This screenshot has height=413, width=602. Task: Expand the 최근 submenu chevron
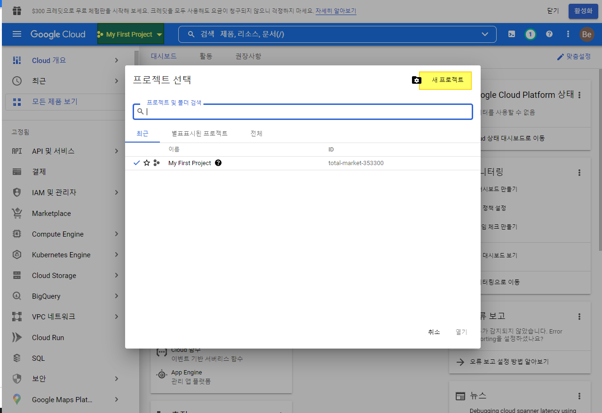coord(117,81)
